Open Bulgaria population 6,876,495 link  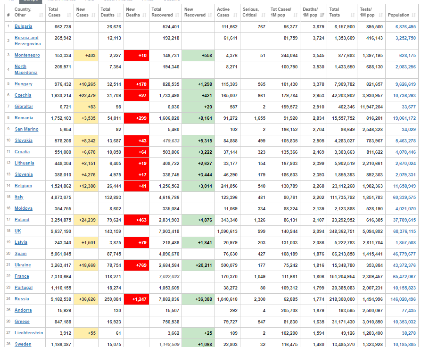tap(405, 26)
